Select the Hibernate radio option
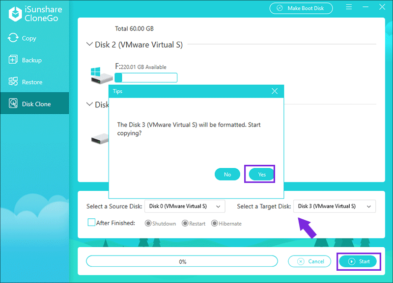 (214, 224)
